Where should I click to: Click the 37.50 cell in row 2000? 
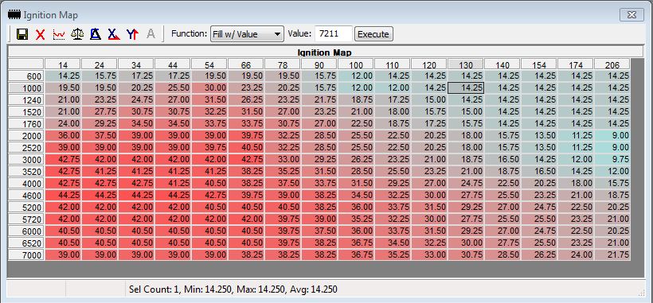[x=99, y=135]
